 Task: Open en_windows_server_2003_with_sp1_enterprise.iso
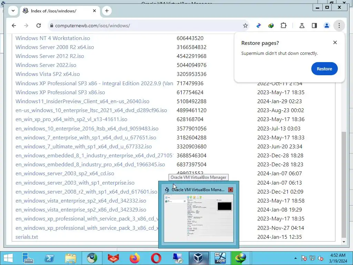75,183
